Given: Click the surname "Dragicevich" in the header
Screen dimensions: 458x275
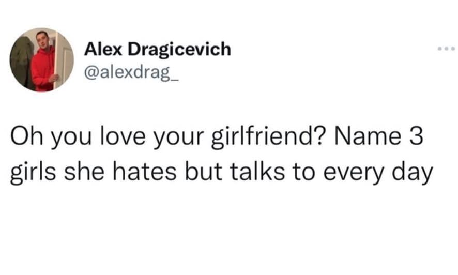Looking at the screenshot, I should pyautogui.click(x=179, y=50).
